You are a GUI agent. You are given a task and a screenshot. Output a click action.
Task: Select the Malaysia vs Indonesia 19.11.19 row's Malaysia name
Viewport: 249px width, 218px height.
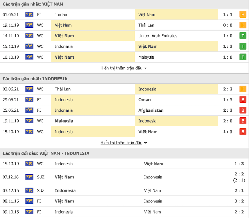pyautogui.click(x=64, y=121)
